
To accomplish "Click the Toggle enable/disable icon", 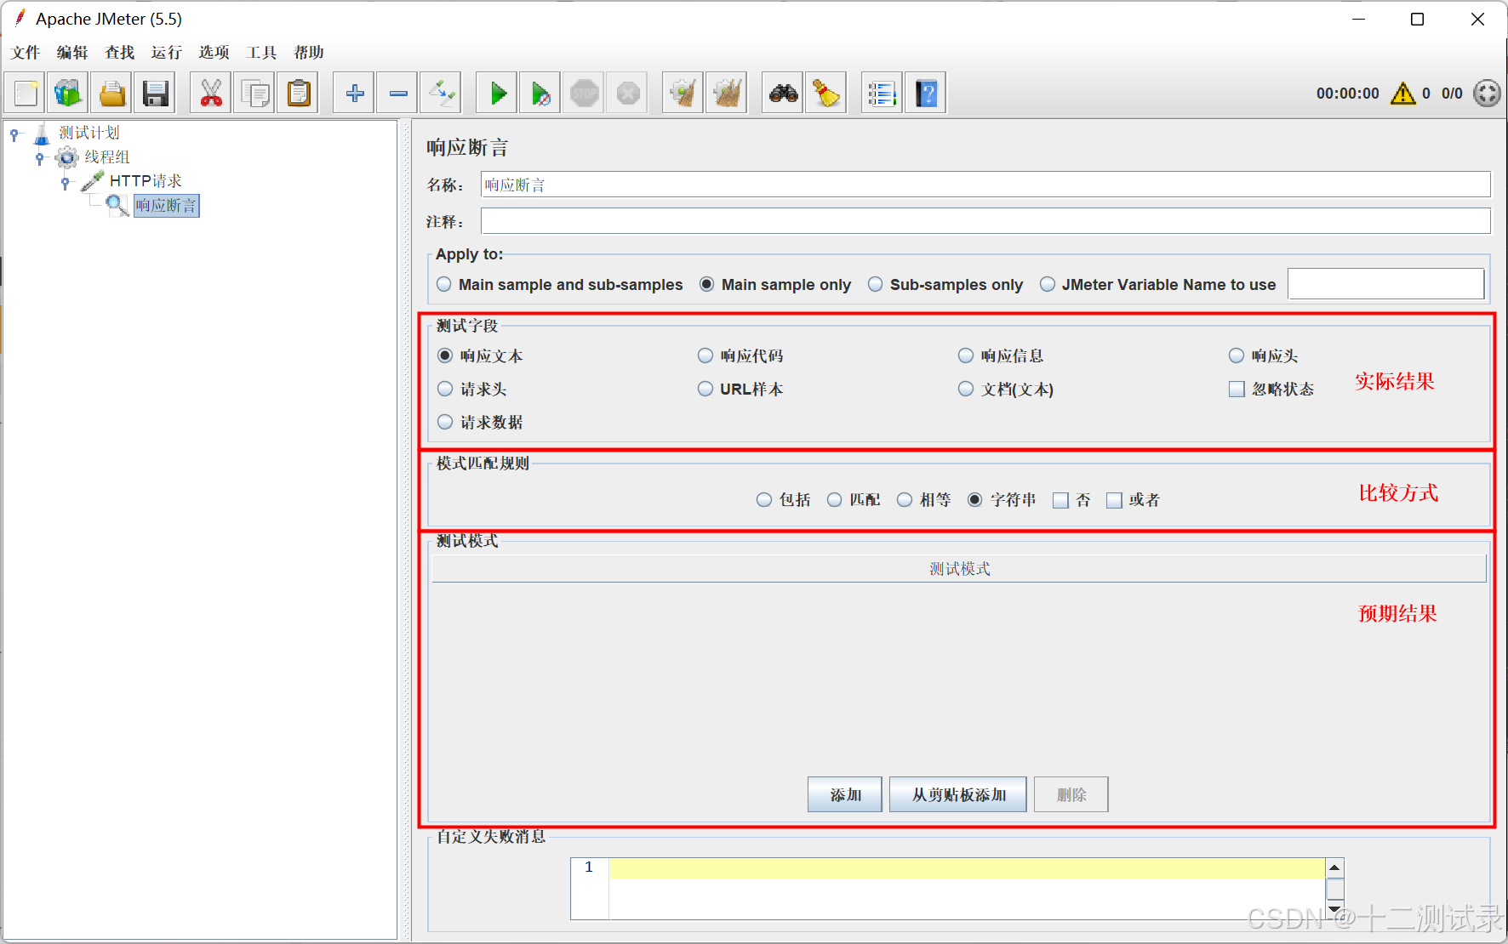I will [442, 93].
